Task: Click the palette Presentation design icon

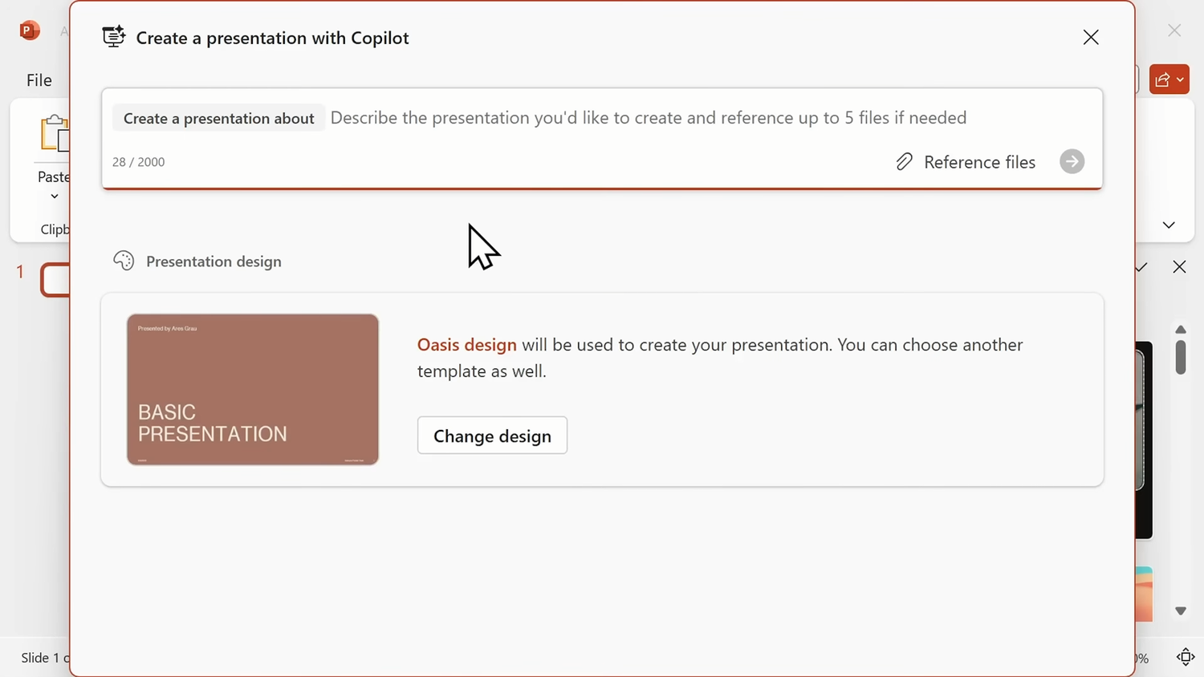Action: click(x=124, y=261)
